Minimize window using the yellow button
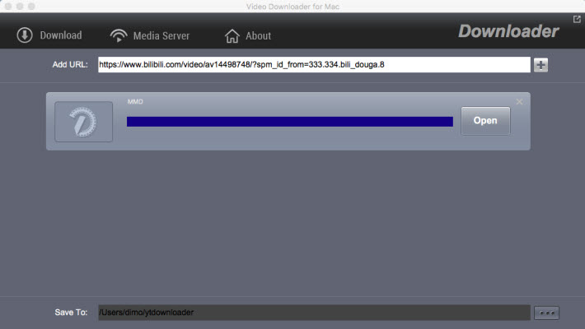585x329 pixels. 23,7
